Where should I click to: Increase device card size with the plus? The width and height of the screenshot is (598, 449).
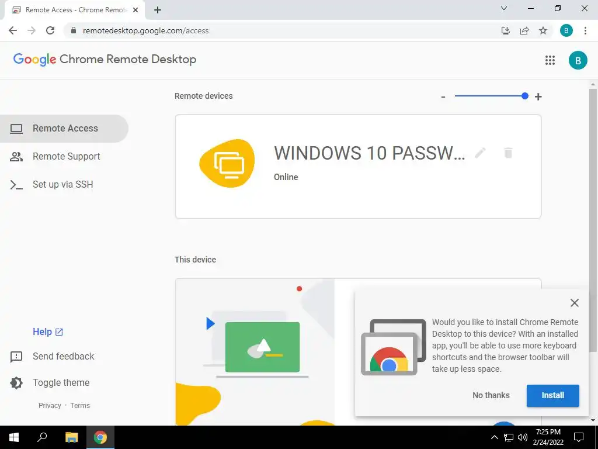tap(538, 96)
